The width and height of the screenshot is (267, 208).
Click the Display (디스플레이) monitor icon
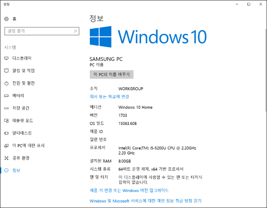(6, 58)
